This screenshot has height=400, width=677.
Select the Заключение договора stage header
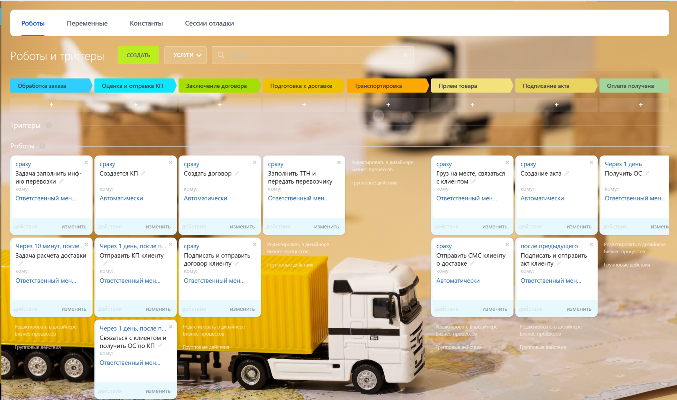(216, 86)
